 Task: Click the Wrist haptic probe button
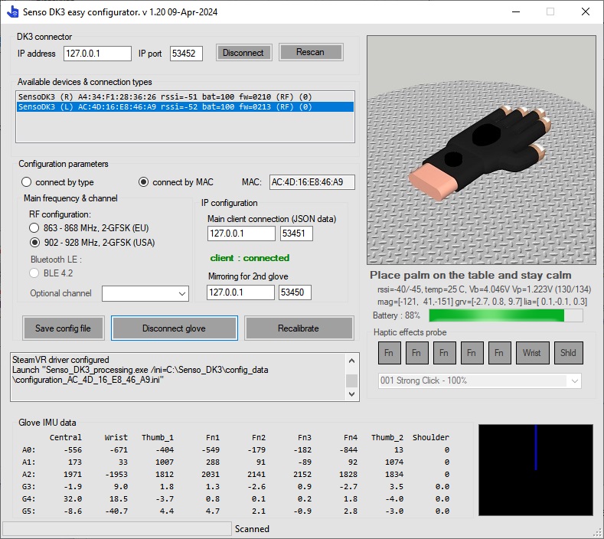tap(532, 353)
